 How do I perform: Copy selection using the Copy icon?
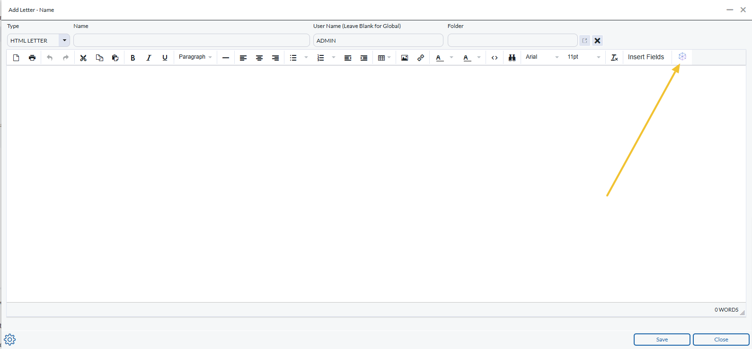(x=99, y=58)
